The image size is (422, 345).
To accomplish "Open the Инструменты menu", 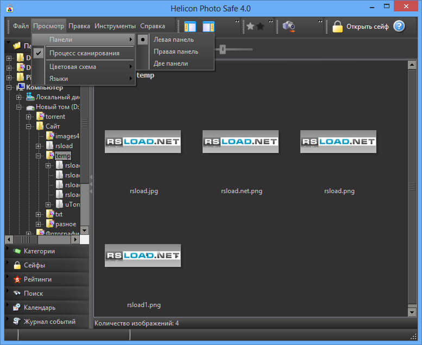I will click(x=115, y=26).
